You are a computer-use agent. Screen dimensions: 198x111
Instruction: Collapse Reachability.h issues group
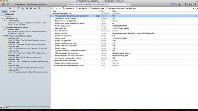(3, 18)
